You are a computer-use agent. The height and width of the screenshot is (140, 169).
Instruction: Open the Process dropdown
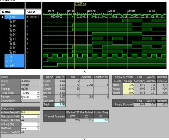38,97
